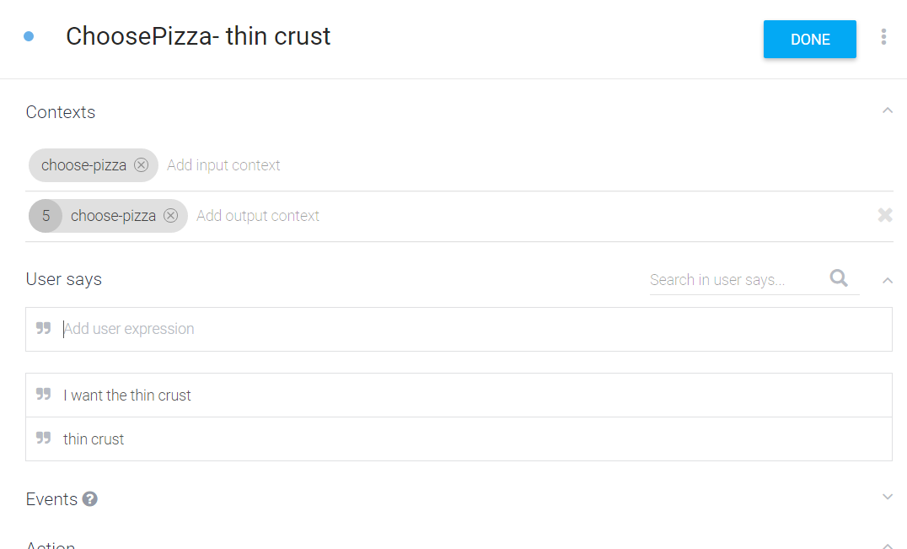This screenshot has width=907, height=549.
Task: Collapse the User says section
Action: pyautogui.click(x=887, y=280)
